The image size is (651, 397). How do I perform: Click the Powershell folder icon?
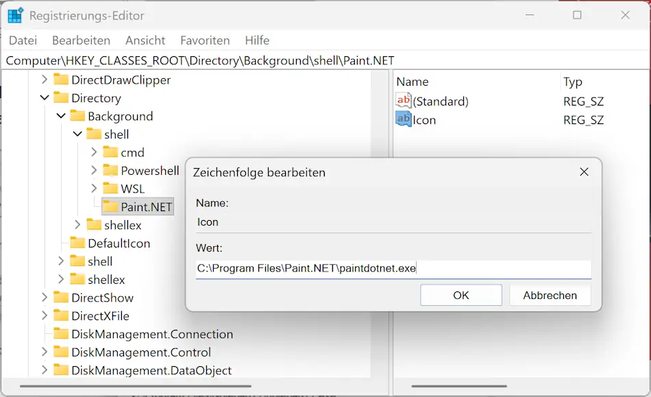(110, 170)
